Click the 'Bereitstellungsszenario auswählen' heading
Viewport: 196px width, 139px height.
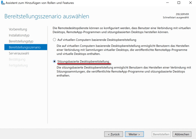(x=47, y=16)
